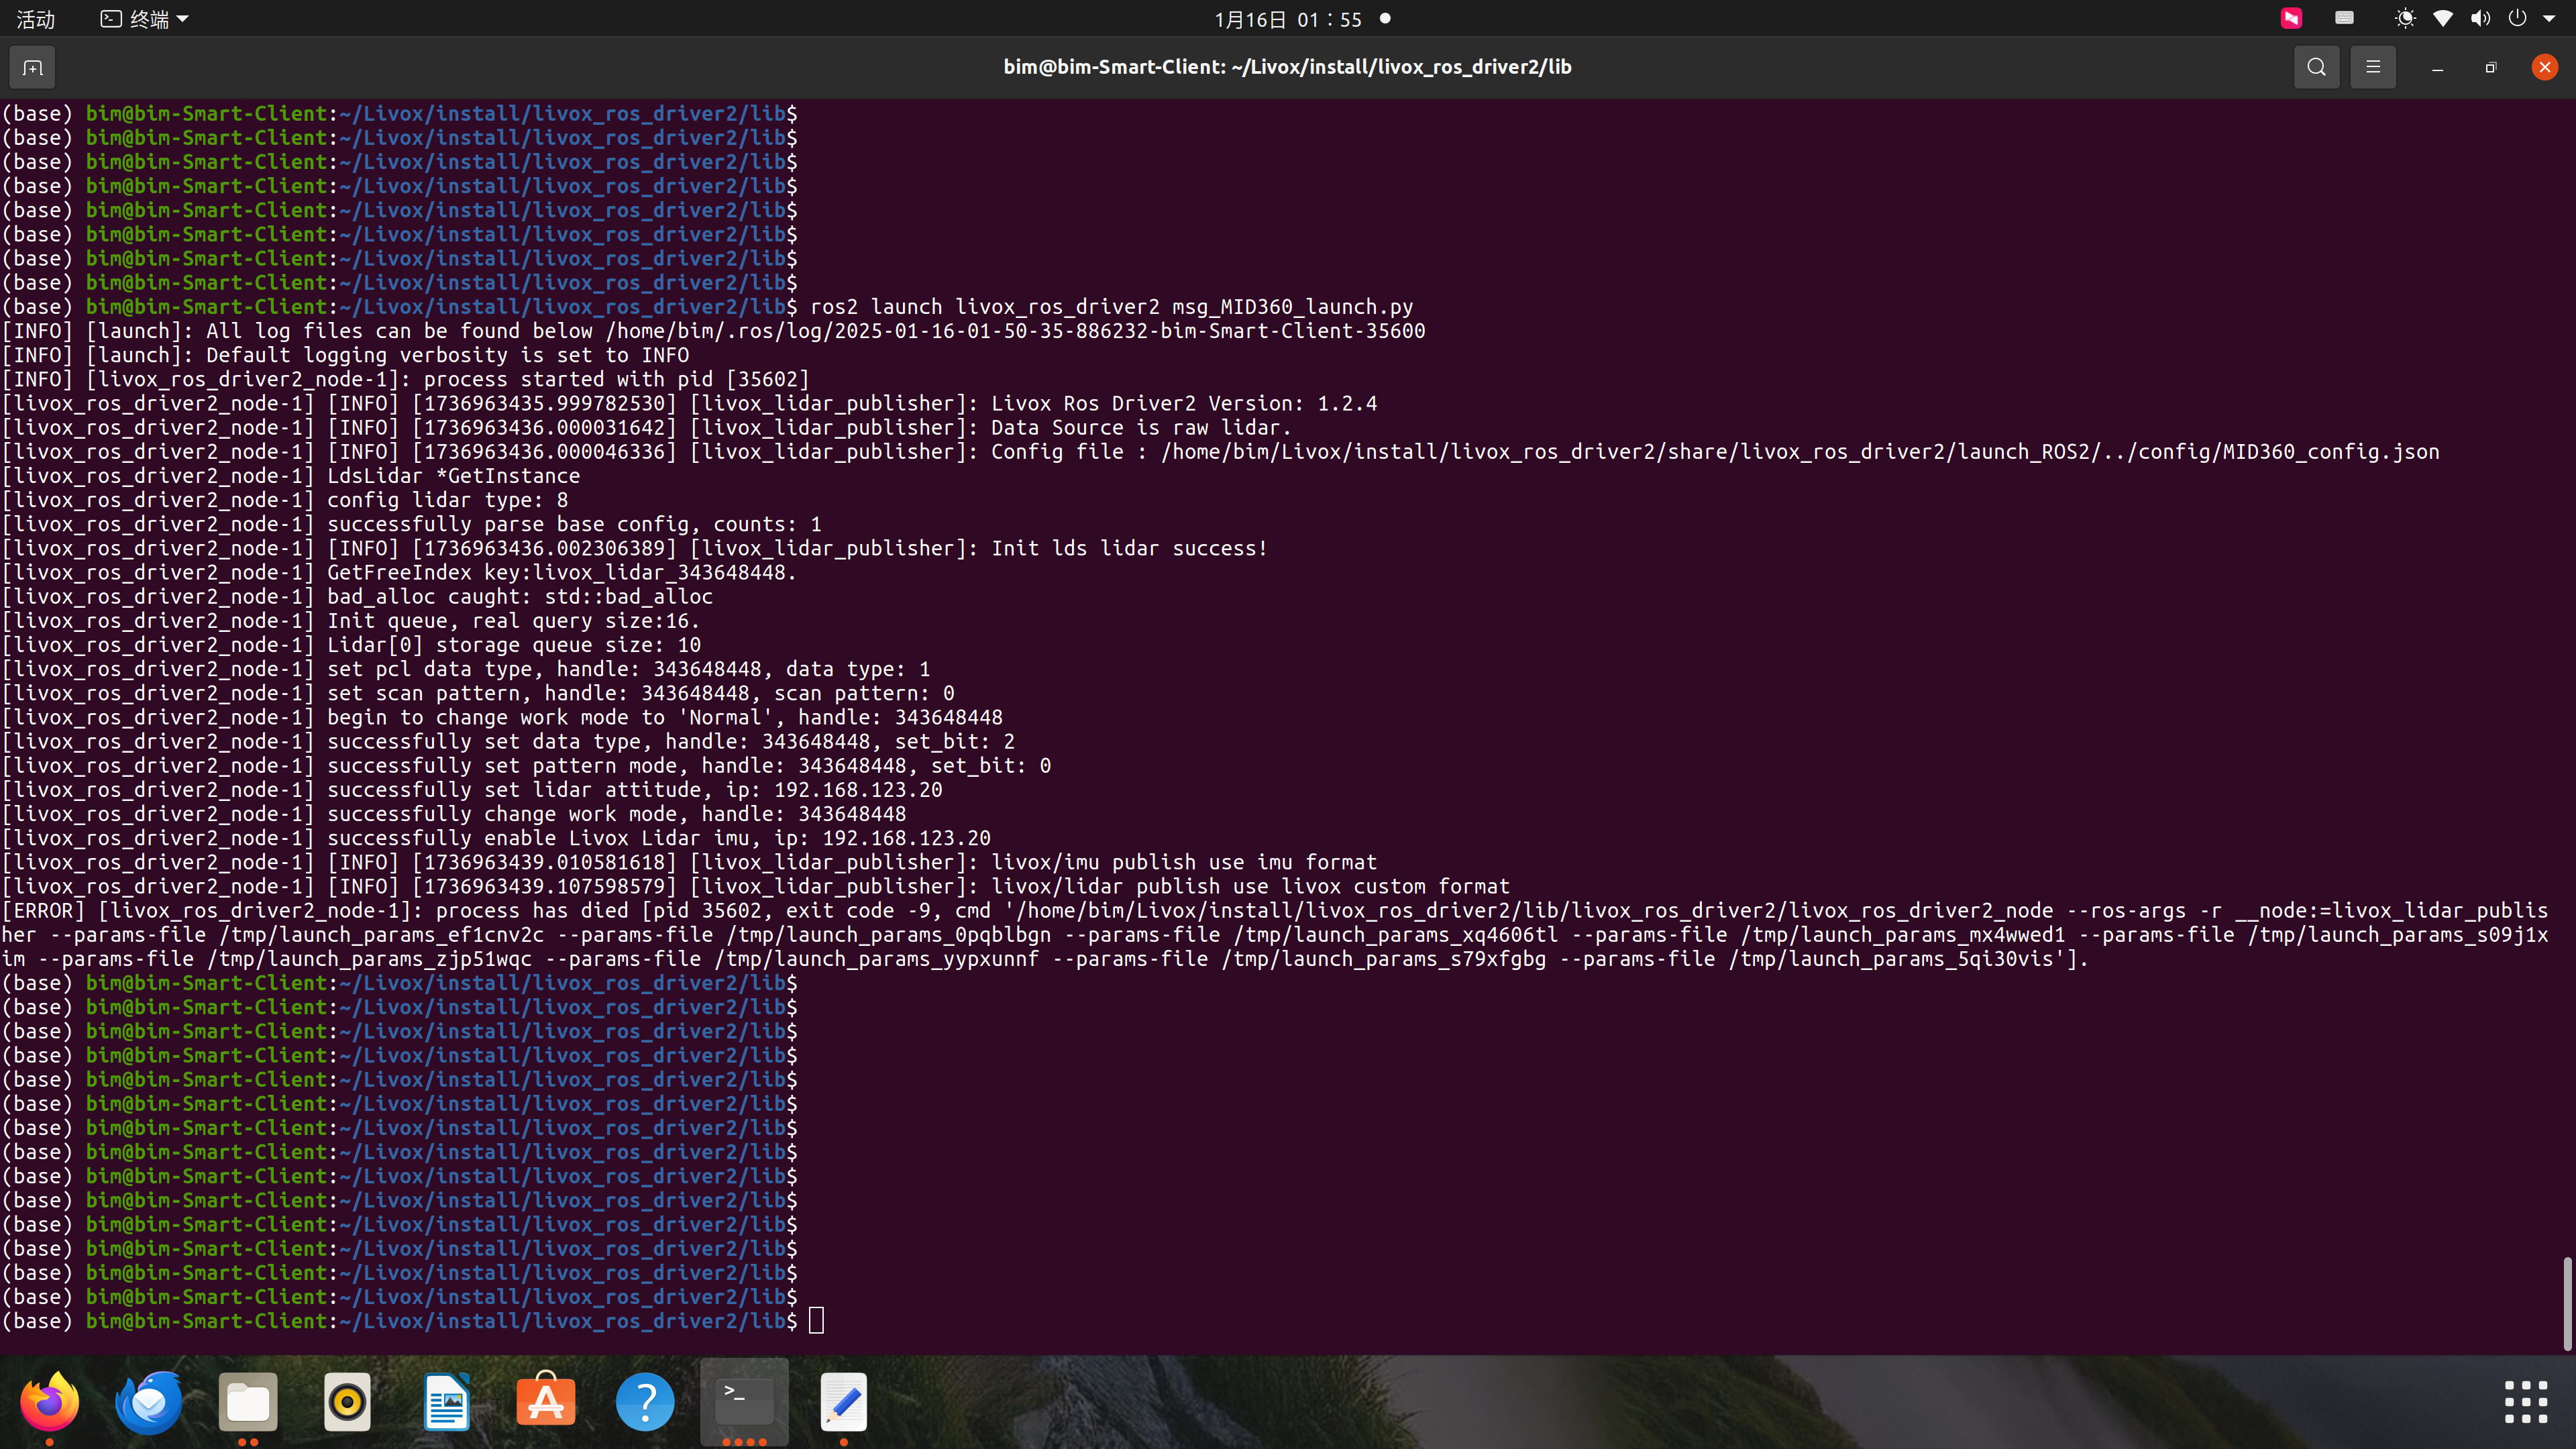Viewport: 2576px width, 1449px height.
Task: Create a new terminal tab
Action: (x=31, y=67)
